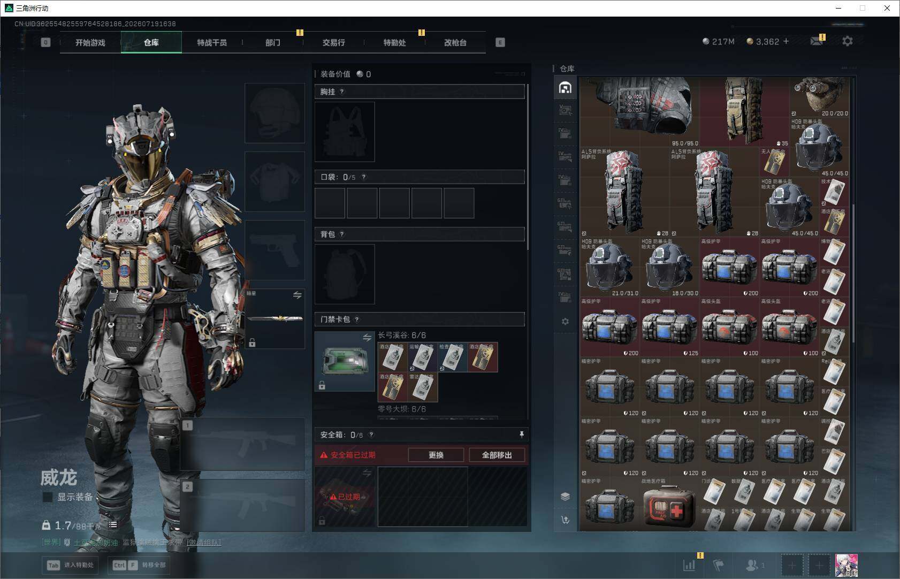
Task: Click the swap arrows on the keycard case
Action: click(367, 338)
